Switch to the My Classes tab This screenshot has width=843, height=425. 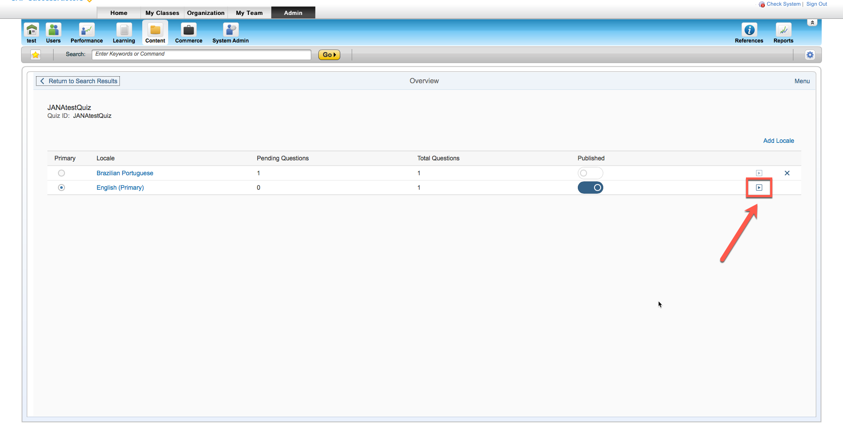pyautogui.click(x=162, y=13)
